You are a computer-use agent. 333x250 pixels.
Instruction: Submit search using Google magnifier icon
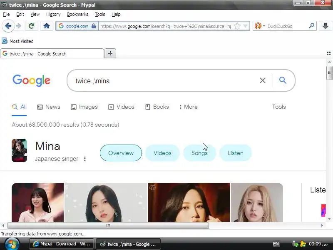283,80
